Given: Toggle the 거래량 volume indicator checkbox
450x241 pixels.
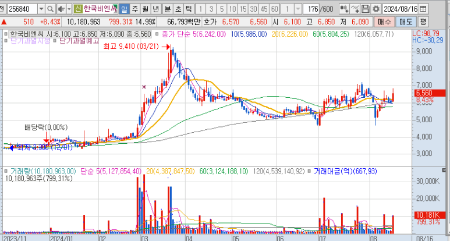Looking at the screenshot, I should coord(5,171).
